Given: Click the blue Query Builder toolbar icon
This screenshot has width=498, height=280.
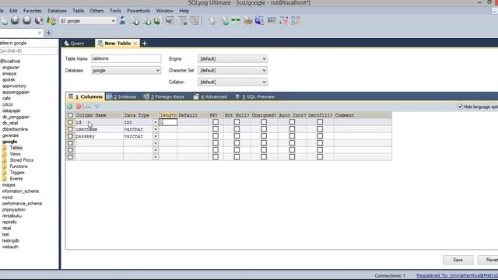Looking at the screenshot, I should click(x=259, y=21).
